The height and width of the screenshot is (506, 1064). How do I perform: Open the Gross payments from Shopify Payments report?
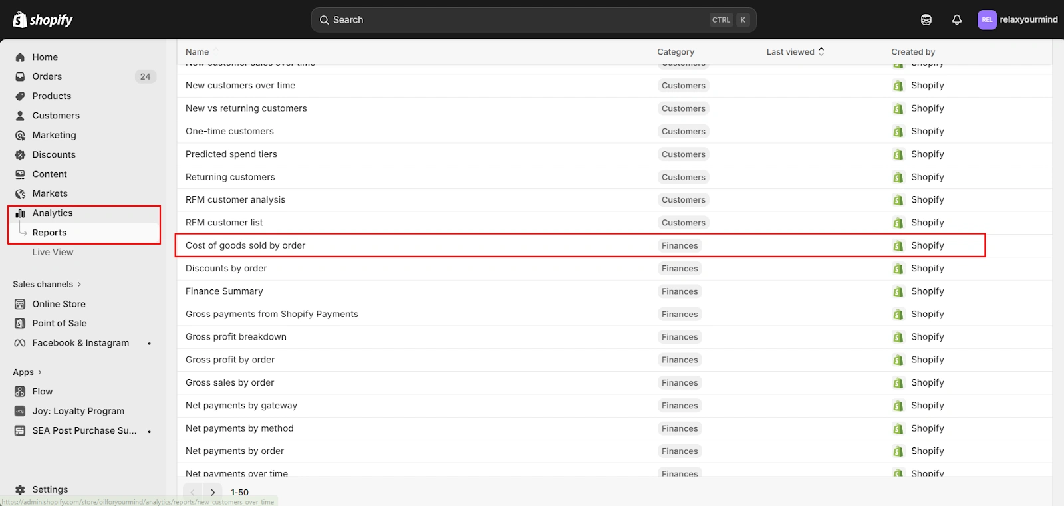click(272, 314)
